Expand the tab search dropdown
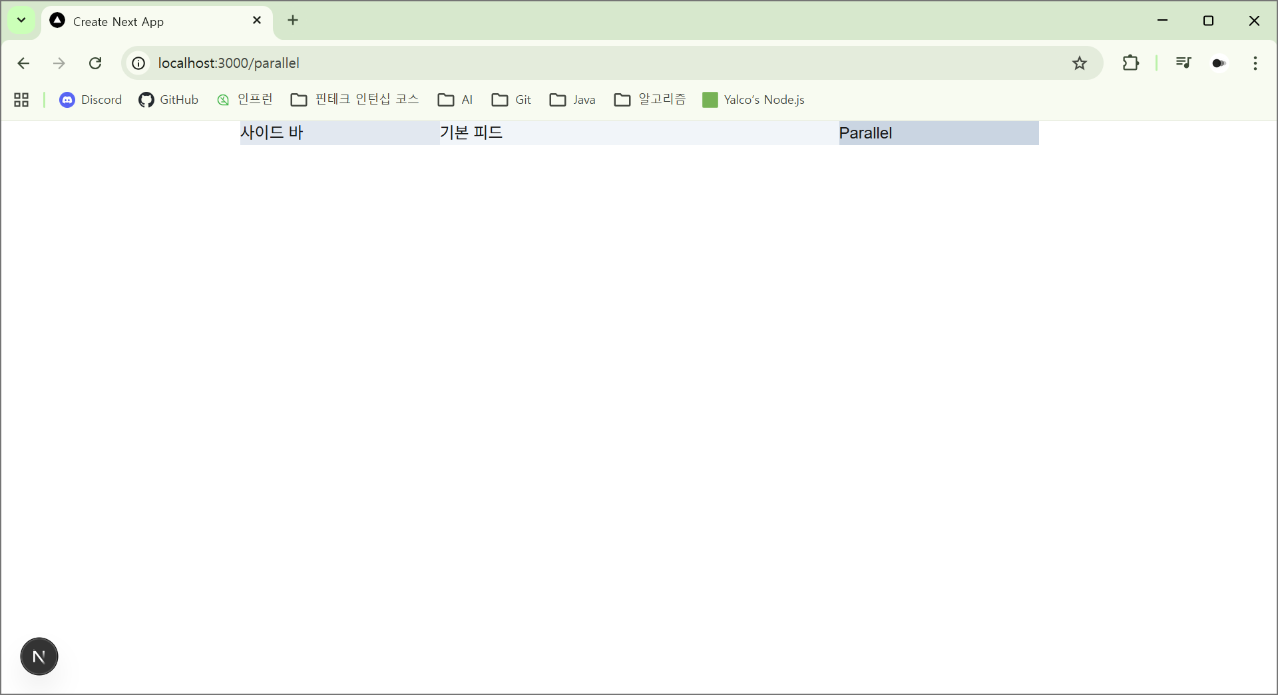 tap(21, 21)
